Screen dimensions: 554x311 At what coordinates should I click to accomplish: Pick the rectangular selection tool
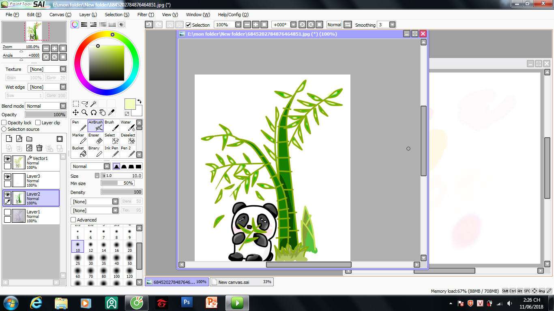point(75,104)
